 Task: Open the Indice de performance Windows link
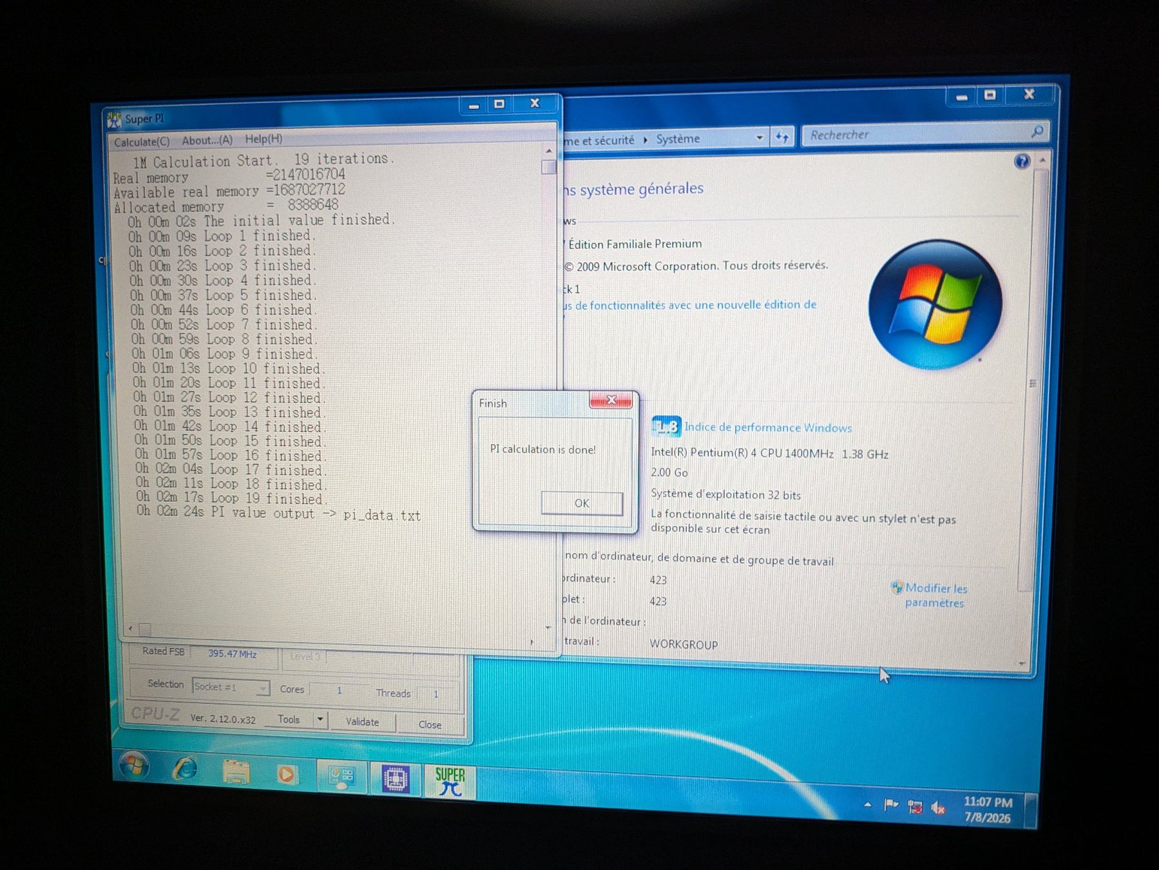click(x=768, y=427)
